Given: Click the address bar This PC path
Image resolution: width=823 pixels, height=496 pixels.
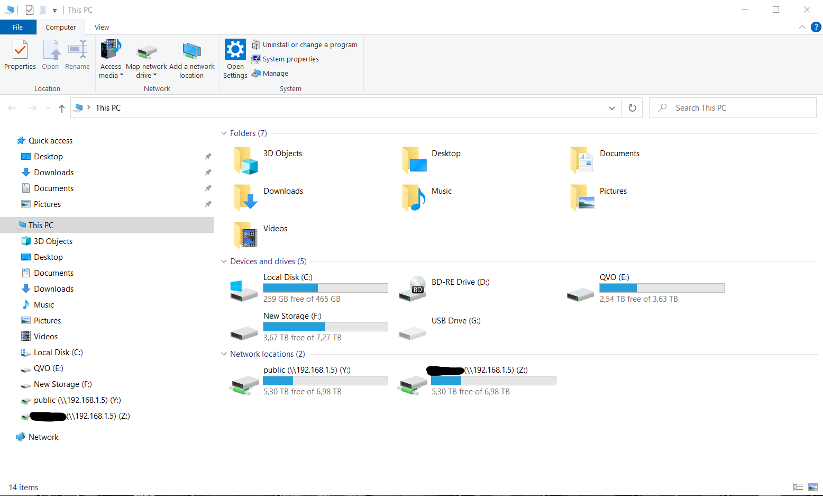Looking at the screenshot, I should (108, 108).
